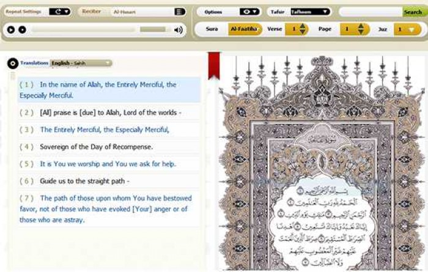Open the Tafsir Tafheem dropdown
The height and width of the screenshot is (272, 428).
coord(310,12)
